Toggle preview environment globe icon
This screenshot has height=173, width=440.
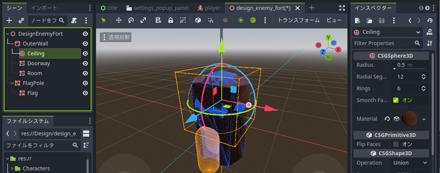pyautogui.click(x=253, y=20)
